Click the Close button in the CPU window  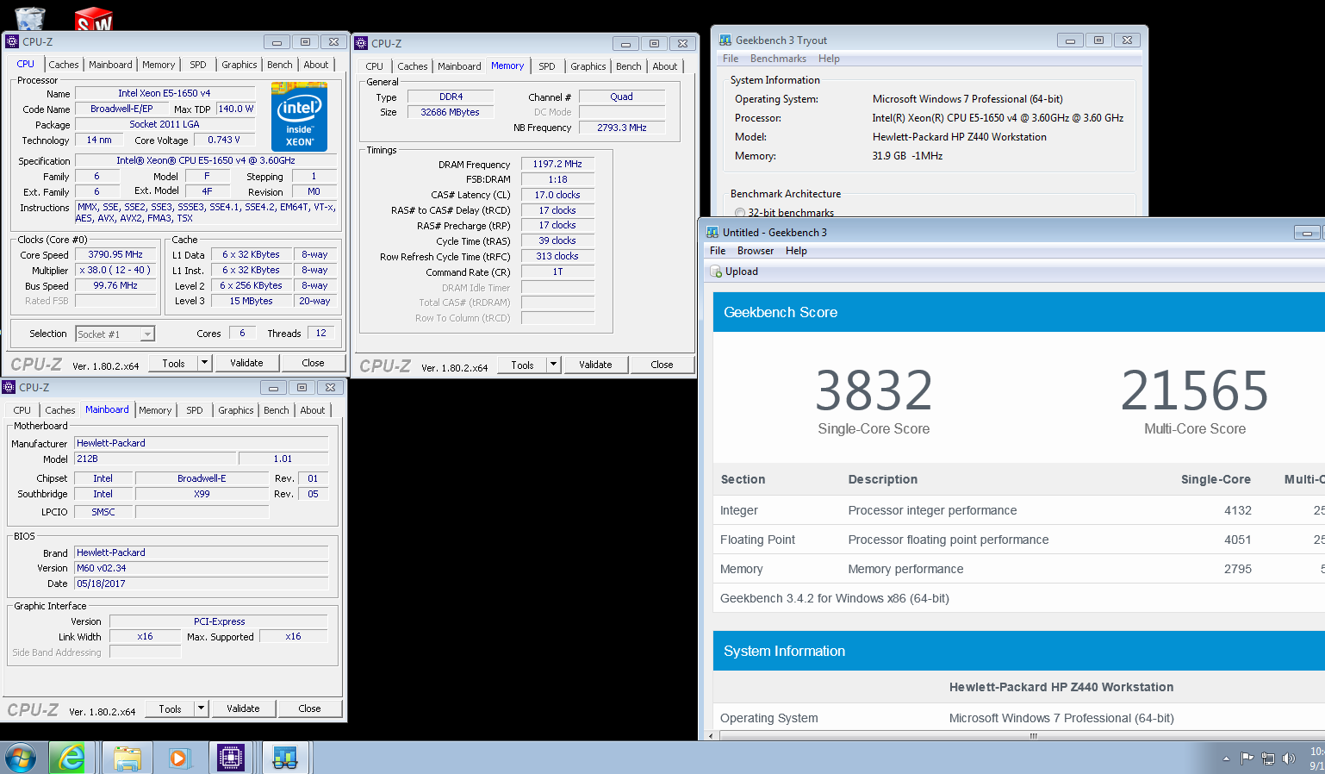click(x=313, y=363)
